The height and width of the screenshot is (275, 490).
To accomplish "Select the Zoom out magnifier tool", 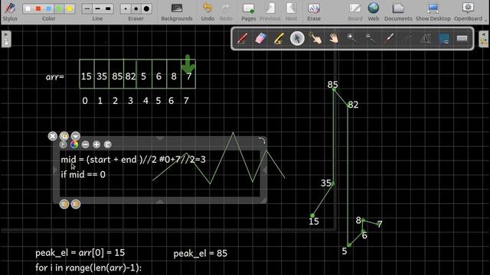I will click(x=371, y=39).
